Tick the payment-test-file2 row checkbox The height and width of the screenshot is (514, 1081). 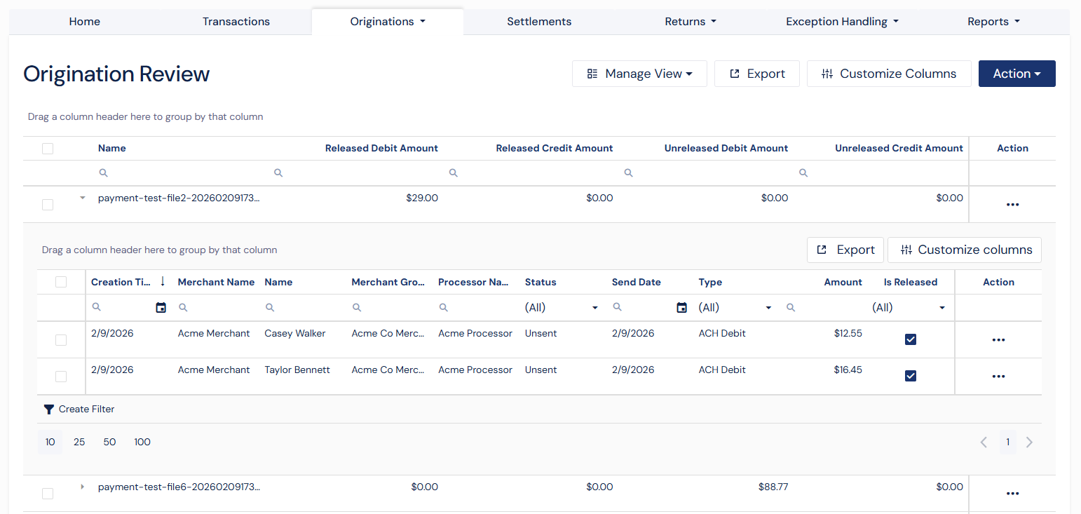(x=48, y=205)
